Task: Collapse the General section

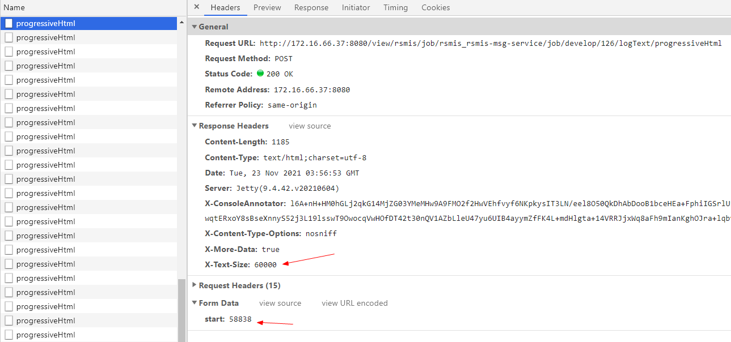Action: point(195,27)
